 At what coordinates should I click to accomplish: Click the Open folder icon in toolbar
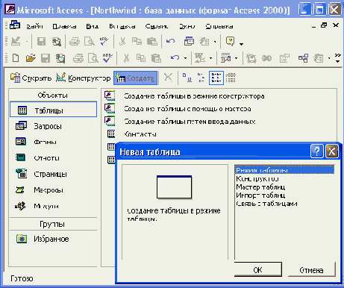point(31,58)
